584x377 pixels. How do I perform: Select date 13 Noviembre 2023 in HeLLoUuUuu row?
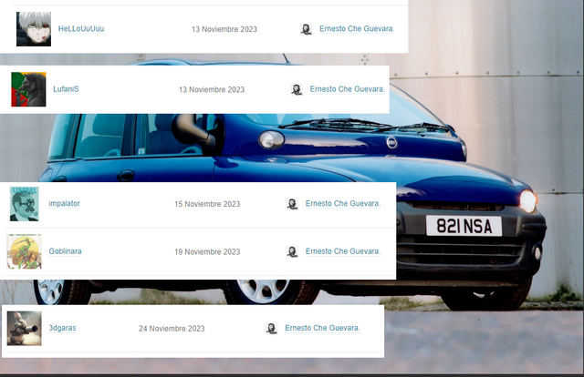pos(224,29)
